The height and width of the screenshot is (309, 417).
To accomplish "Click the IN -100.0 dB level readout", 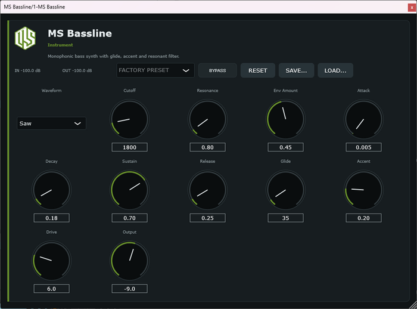I will pos(27,70).
